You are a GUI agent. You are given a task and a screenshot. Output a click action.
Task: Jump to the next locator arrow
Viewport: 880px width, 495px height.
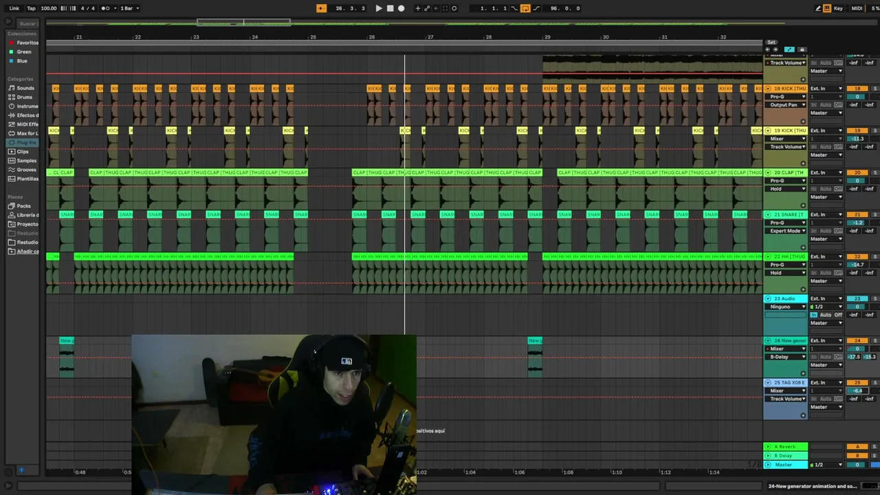point(776,49)
